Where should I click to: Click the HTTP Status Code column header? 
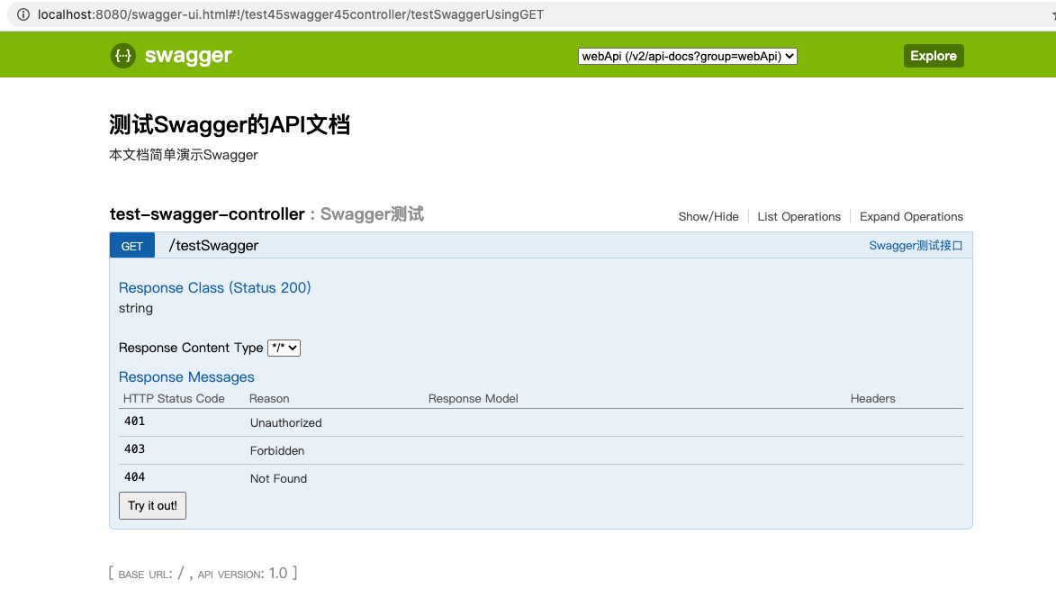(174, 398)
